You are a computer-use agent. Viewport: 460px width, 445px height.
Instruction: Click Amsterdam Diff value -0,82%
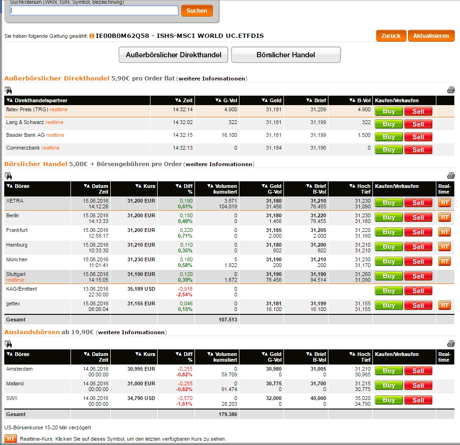tap(184, 375)
